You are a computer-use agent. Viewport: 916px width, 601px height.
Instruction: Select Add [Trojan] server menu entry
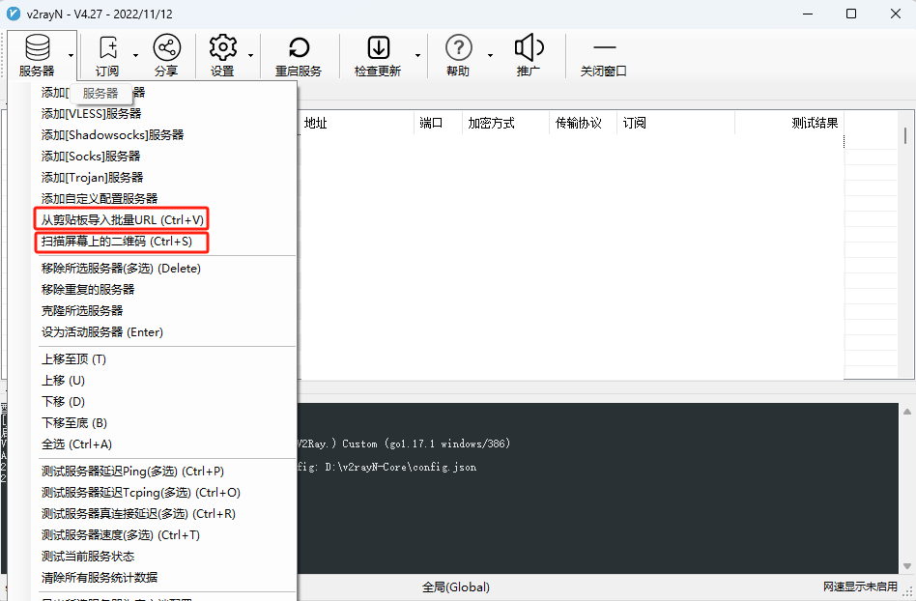[x=93, y=178]
